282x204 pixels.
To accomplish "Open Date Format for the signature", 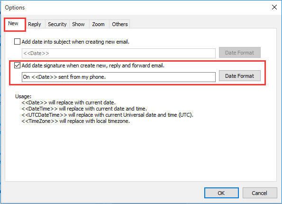I will click(239, 76).
